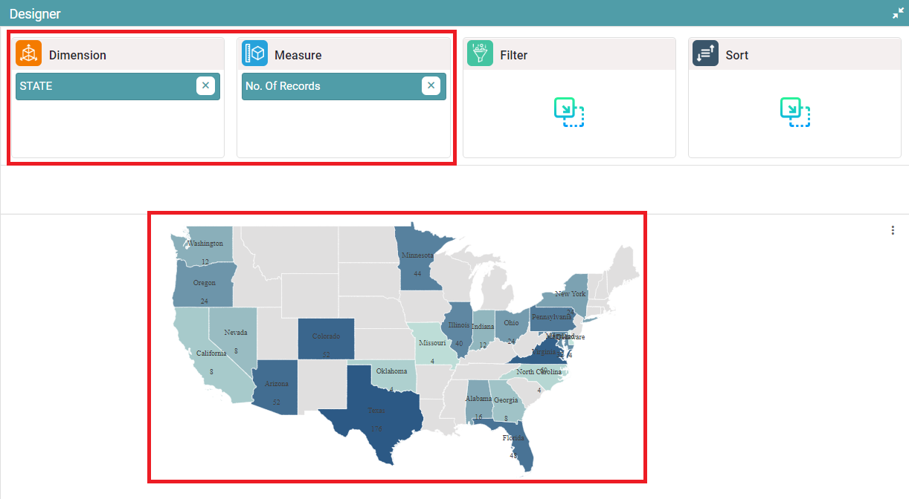Click the green Filter funnel icon

pyautogui.click(x=480, y=54)
